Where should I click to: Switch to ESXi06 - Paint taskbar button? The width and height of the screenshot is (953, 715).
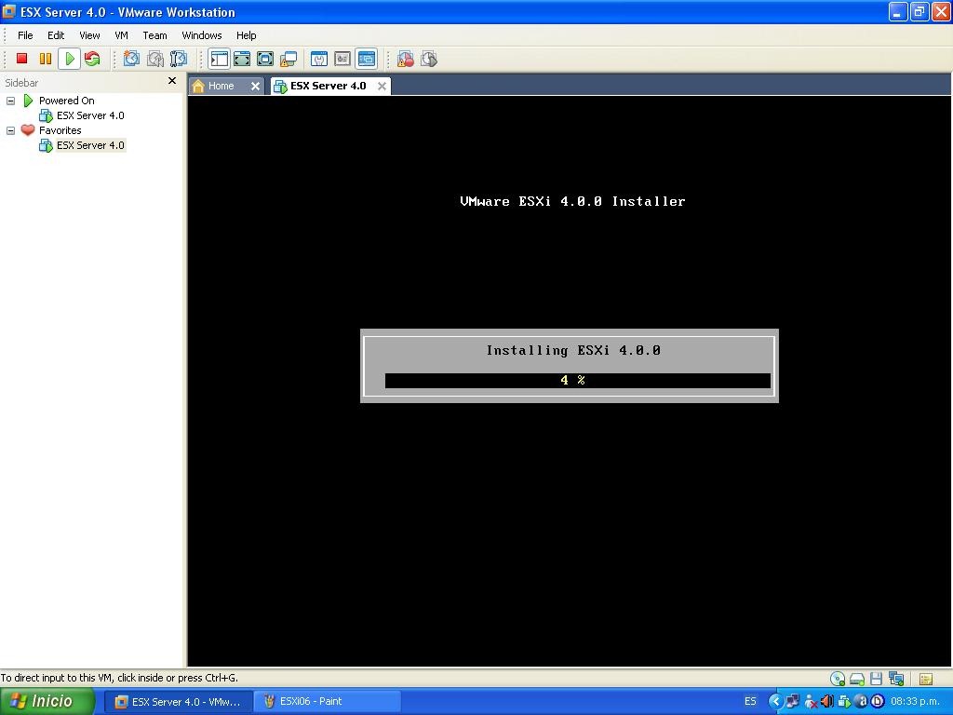pos(327,702)
